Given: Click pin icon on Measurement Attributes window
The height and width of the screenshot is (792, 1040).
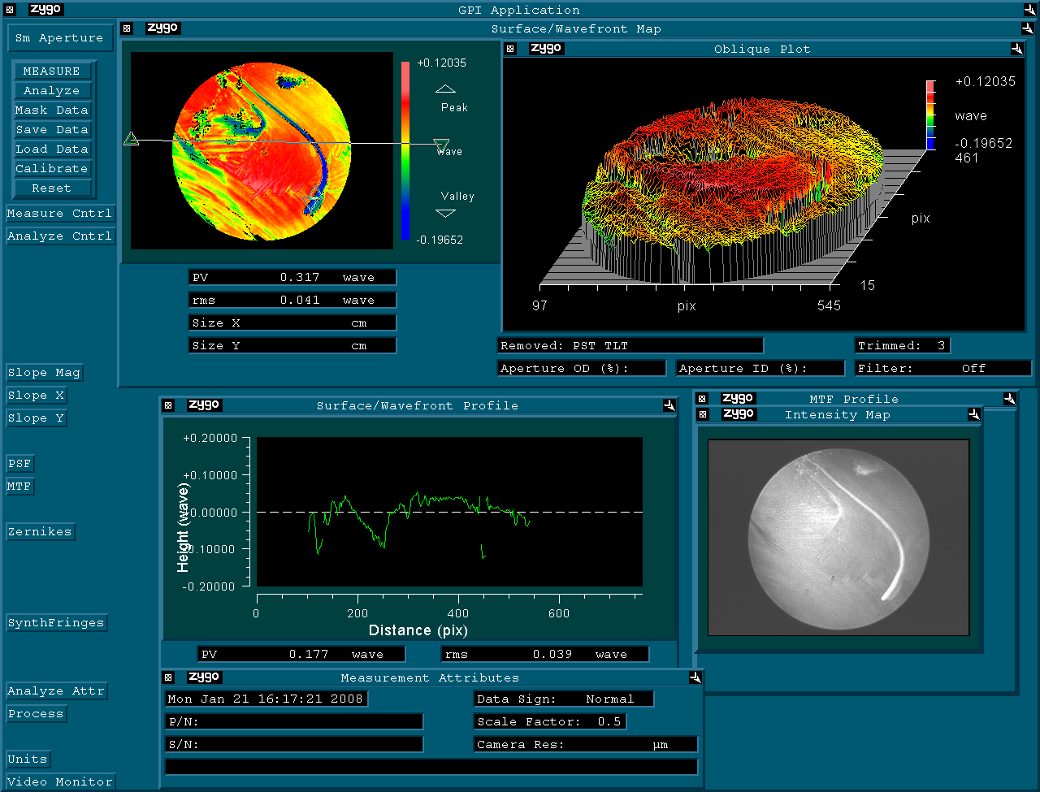Looking at the screenshot, I should click(x=695, y=677).
